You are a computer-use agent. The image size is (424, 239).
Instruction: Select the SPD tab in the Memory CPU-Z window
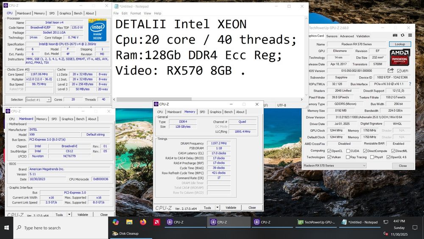tap(202, 112)
